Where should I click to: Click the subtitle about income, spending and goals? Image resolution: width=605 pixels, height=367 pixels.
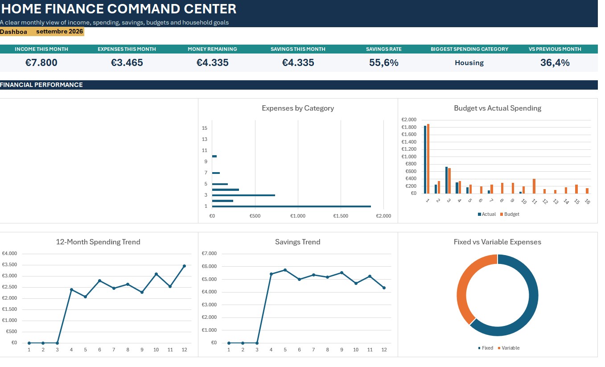pyautogui.click(x=114, y=22)
